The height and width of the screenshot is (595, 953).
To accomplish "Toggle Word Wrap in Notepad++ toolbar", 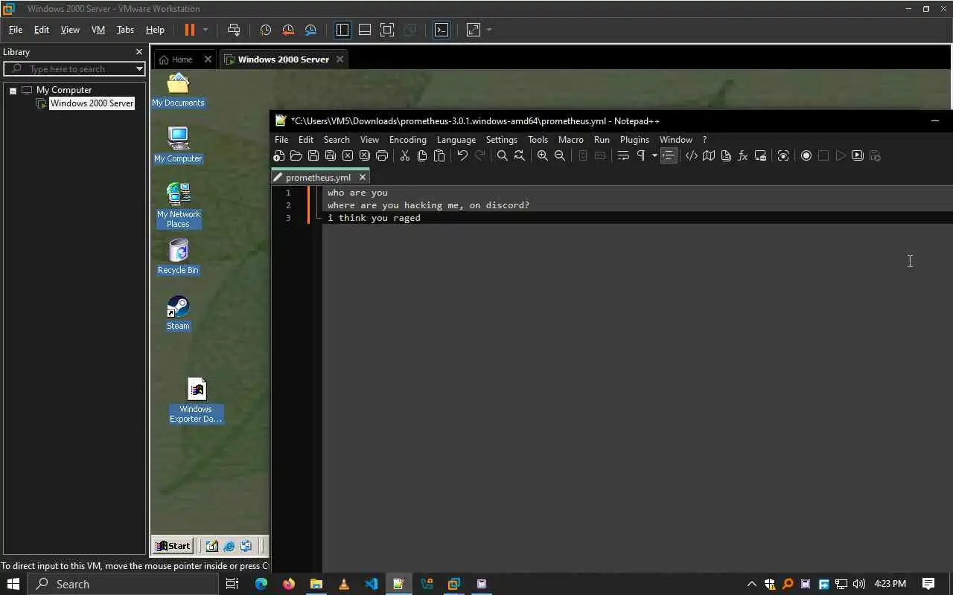I will [x=623, y=155].
